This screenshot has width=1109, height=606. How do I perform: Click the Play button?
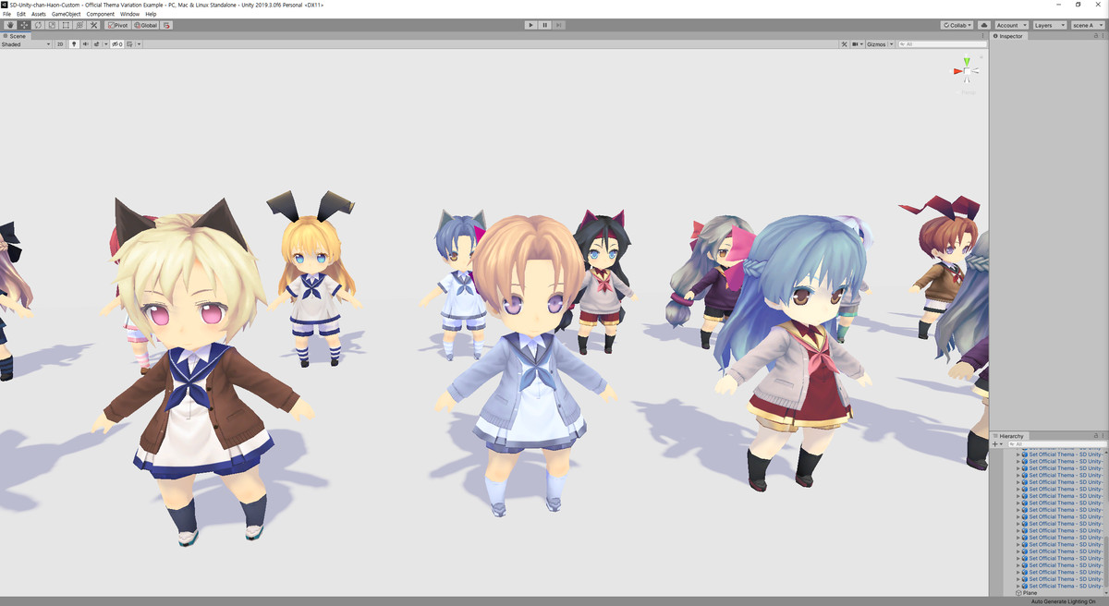point(530,25)
